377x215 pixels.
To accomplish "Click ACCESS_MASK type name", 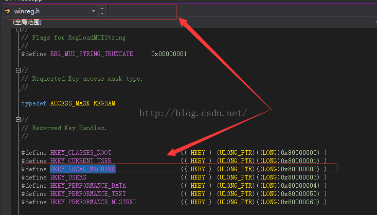I will (70, 103).
